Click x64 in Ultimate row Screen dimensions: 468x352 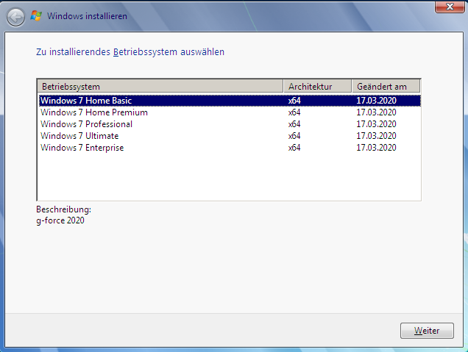[x=294, y=136]
